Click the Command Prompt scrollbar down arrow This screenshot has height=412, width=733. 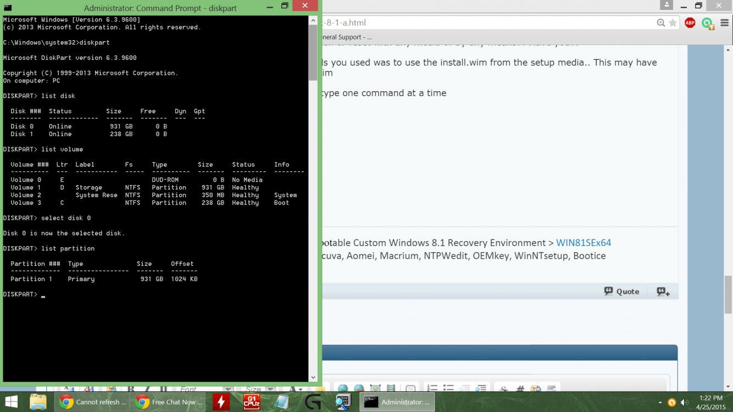[x=313, y=377]
